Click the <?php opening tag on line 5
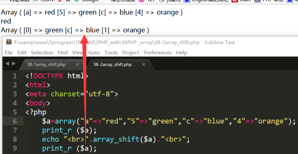The image size is (298, 154). click(36, 112)
